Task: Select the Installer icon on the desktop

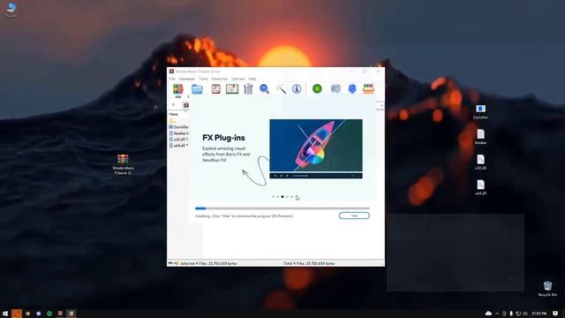Action: pos(480,112)
